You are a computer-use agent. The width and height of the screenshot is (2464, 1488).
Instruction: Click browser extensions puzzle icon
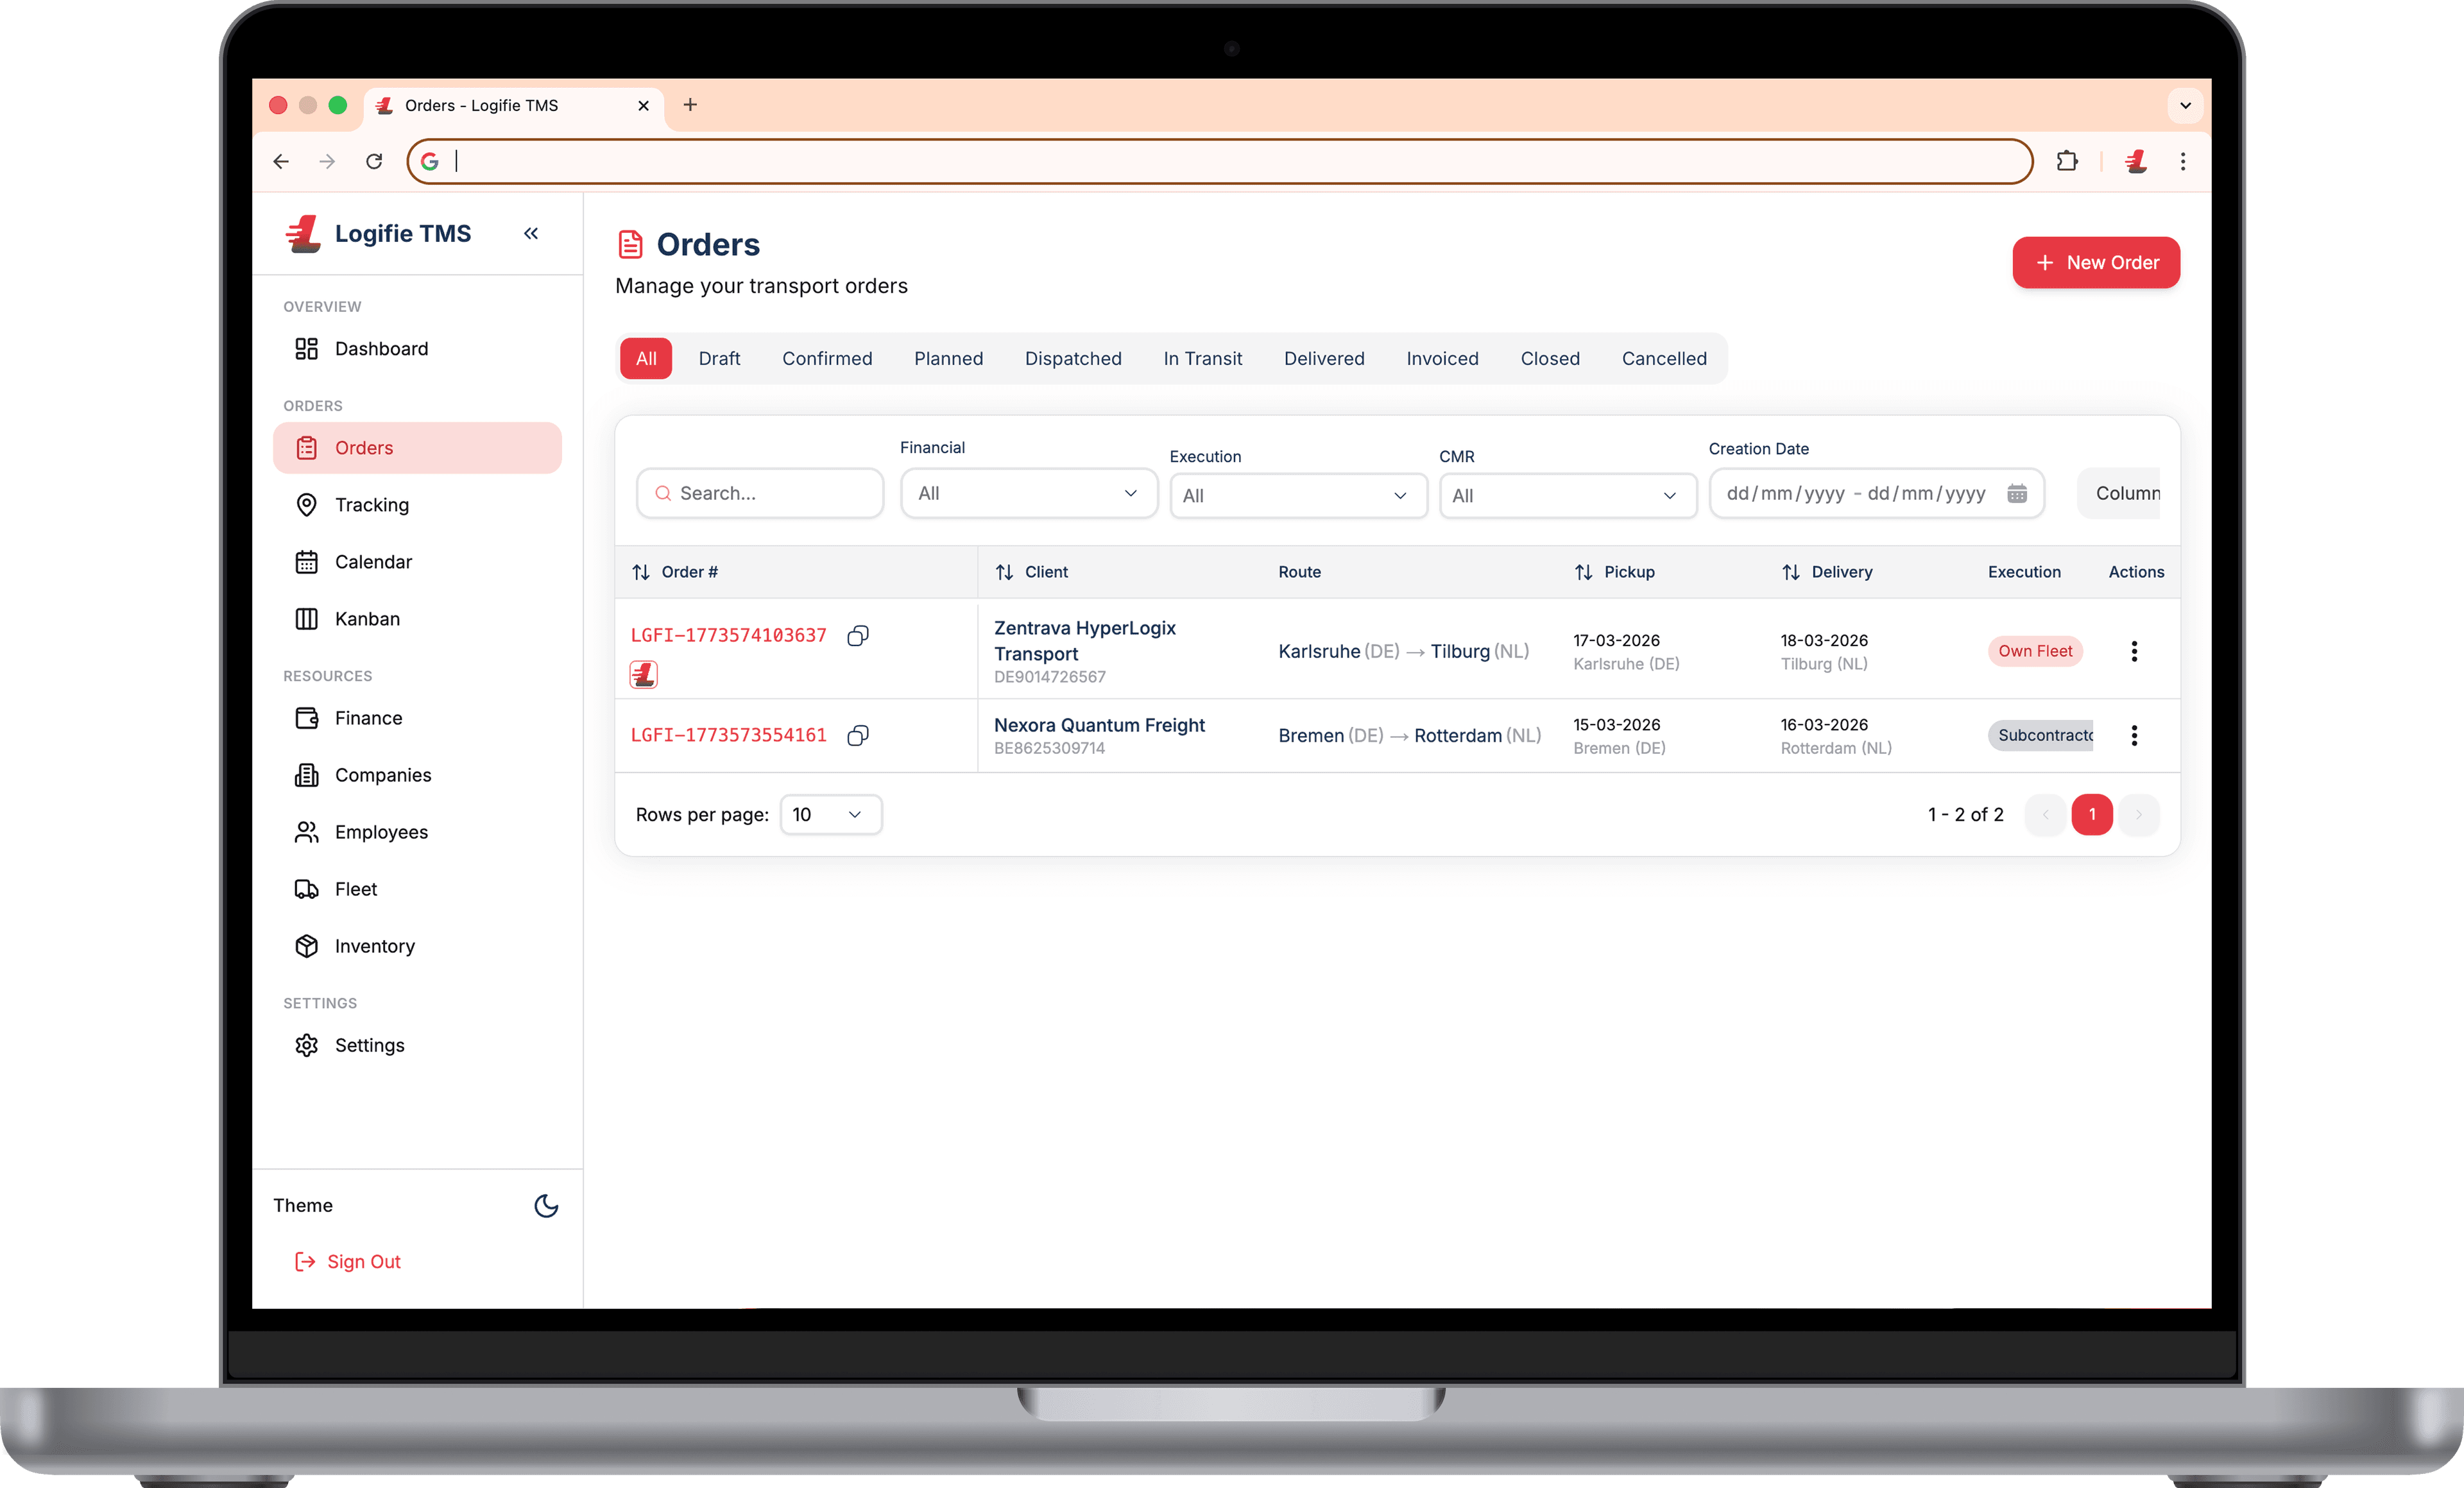click(2067, 161)
